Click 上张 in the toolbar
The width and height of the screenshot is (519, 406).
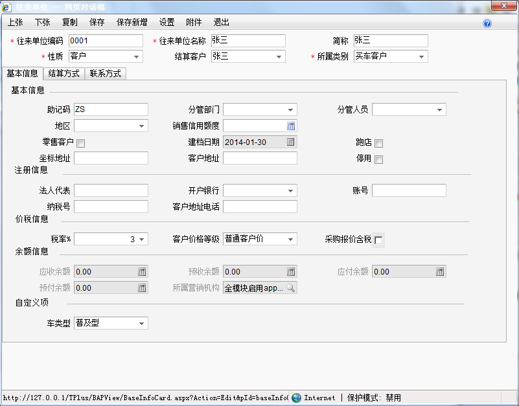15,22
